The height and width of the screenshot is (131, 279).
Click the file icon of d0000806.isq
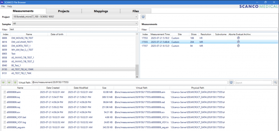point(5,97)
